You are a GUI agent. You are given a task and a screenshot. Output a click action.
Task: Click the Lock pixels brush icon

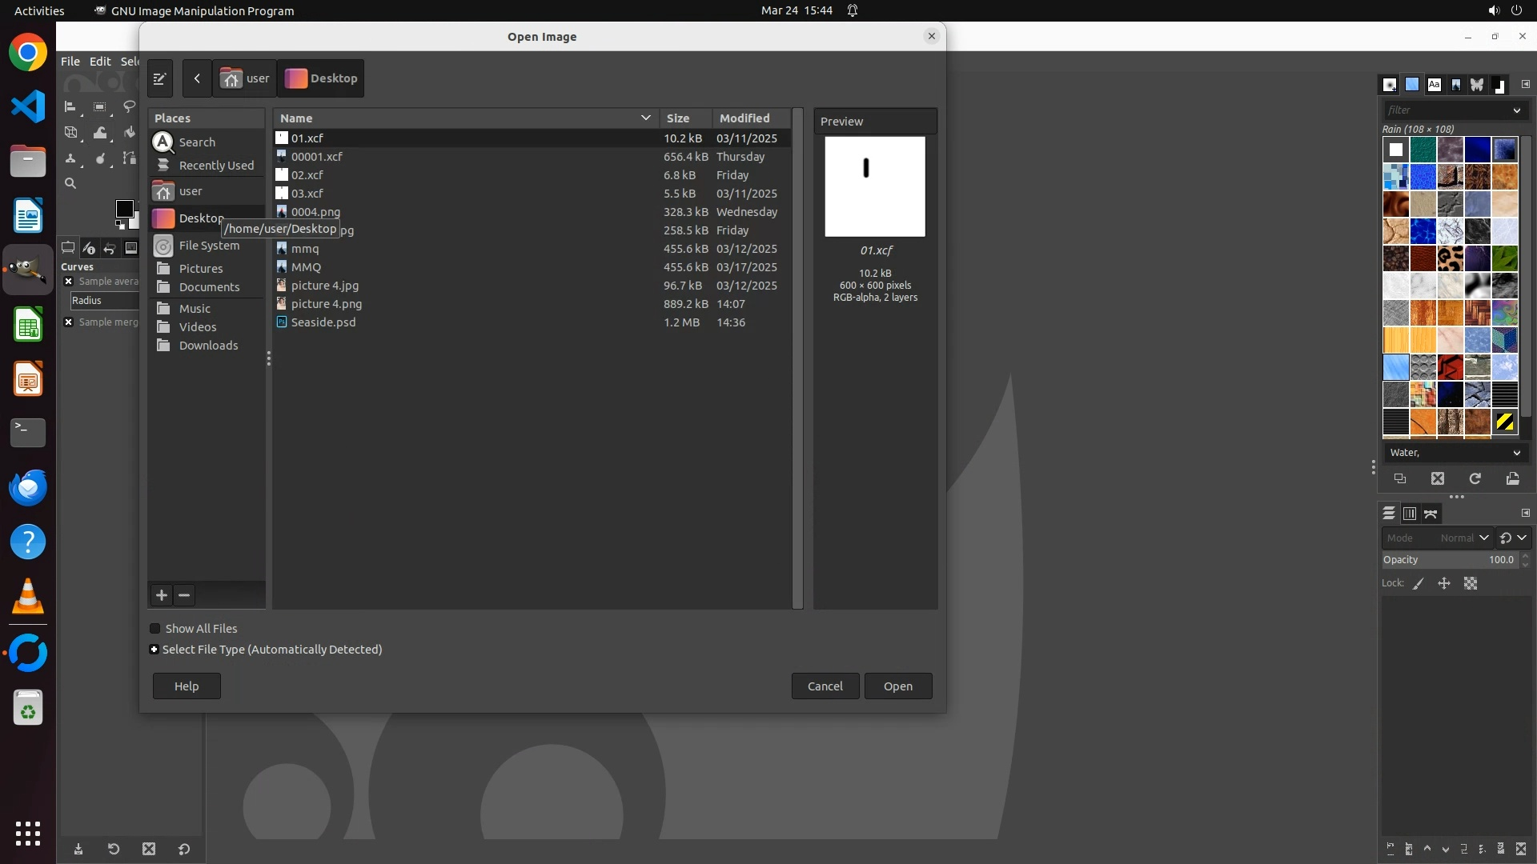click(x=1419, y=584)
